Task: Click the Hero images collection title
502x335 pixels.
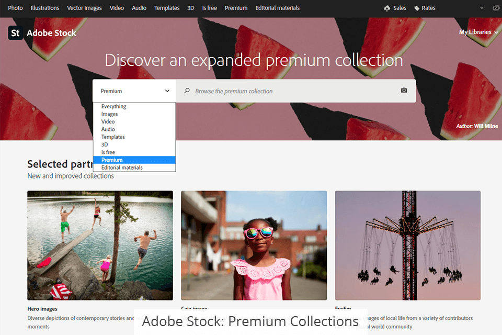Action: 42,309
